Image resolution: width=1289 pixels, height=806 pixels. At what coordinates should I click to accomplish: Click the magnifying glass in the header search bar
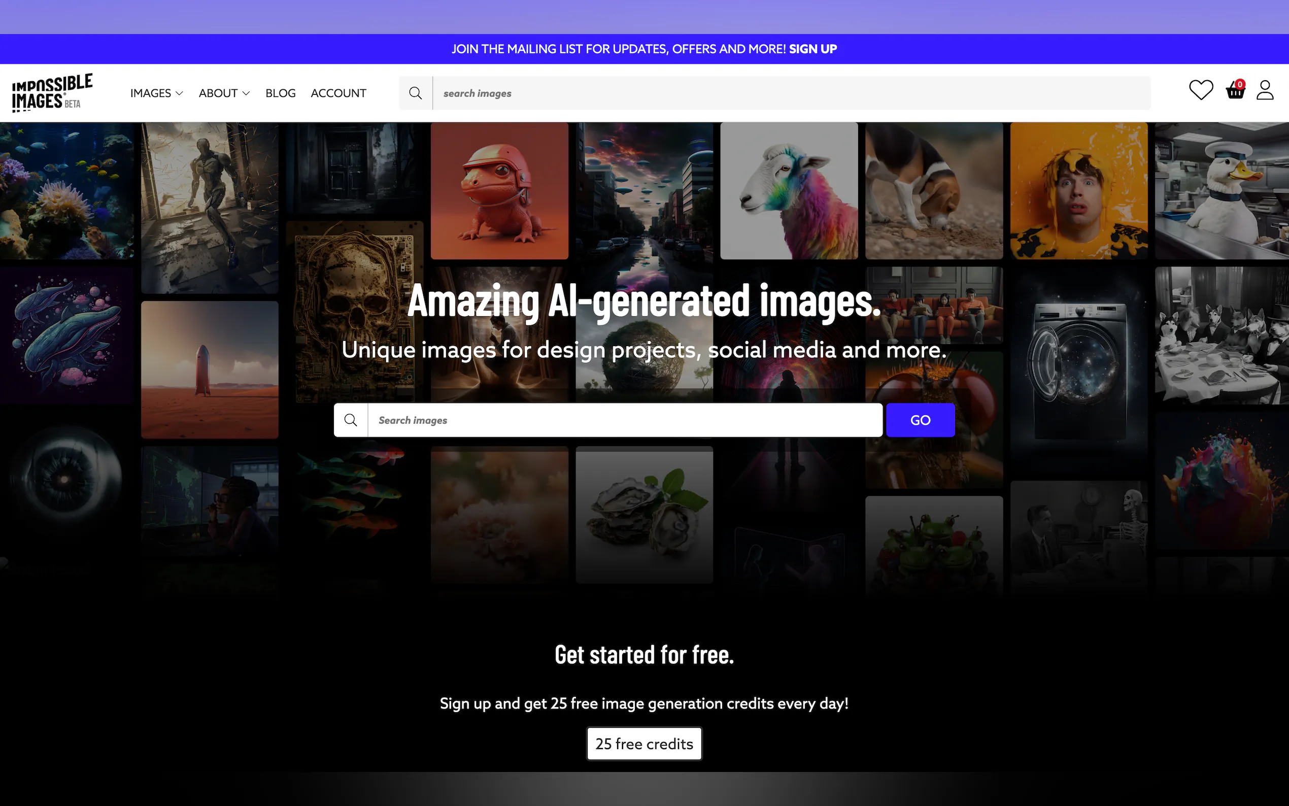(x=416, y=93)
